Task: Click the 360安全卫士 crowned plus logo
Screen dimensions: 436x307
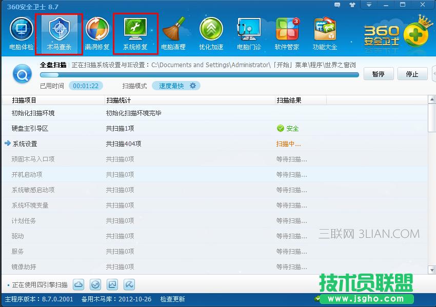Action: [x=417, y=33]
